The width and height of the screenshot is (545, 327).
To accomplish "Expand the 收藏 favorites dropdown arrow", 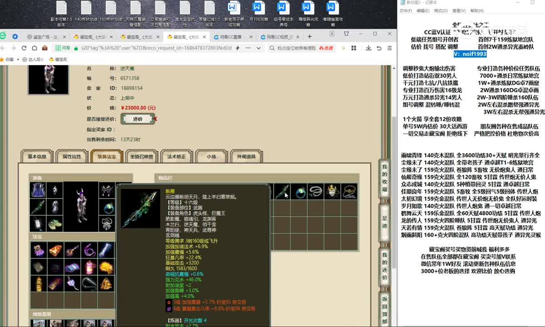I will point(17,59).
